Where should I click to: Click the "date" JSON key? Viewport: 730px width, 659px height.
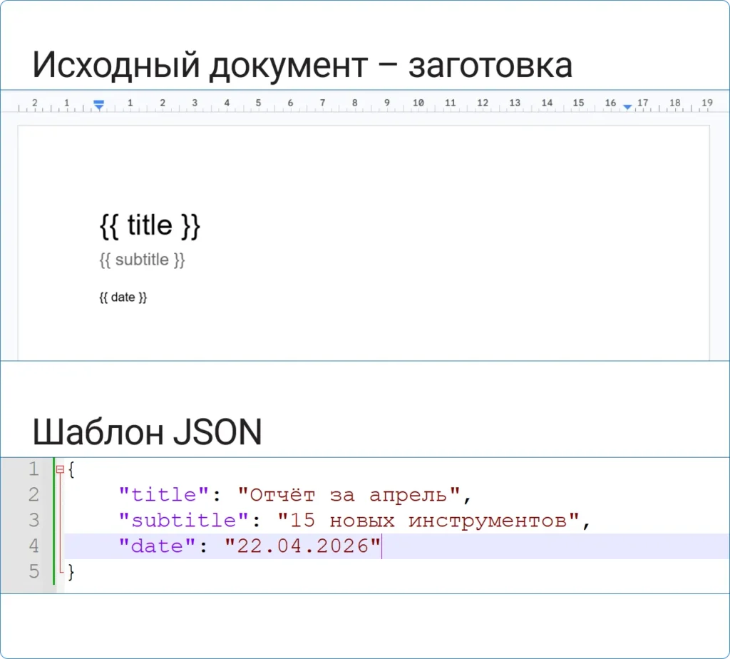coord(158,546)
